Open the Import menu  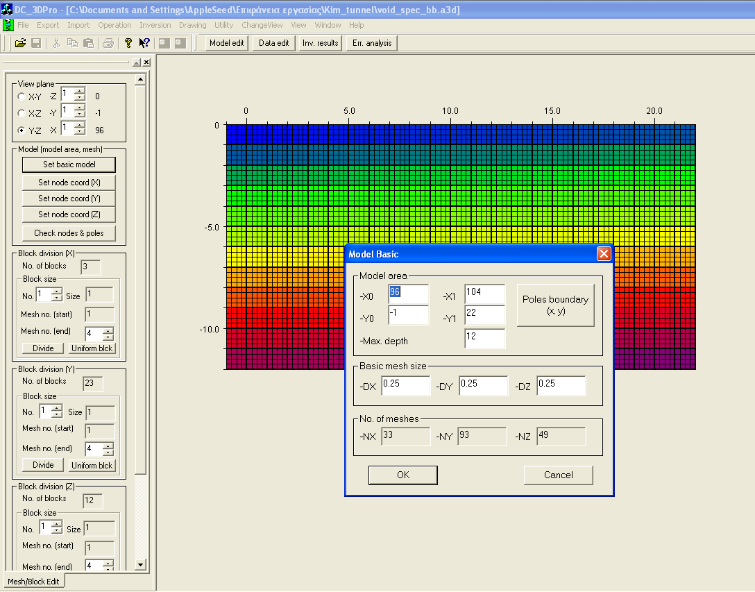coord(78,25)
